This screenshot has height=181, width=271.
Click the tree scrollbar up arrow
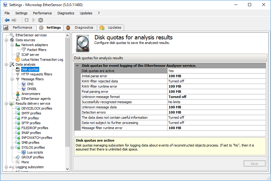(67, 35)
